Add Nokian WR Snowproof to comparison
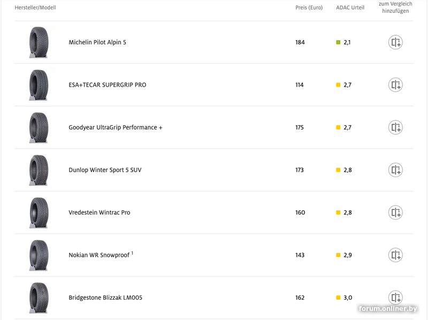The image size is (428, 320). tap(395, 255)
